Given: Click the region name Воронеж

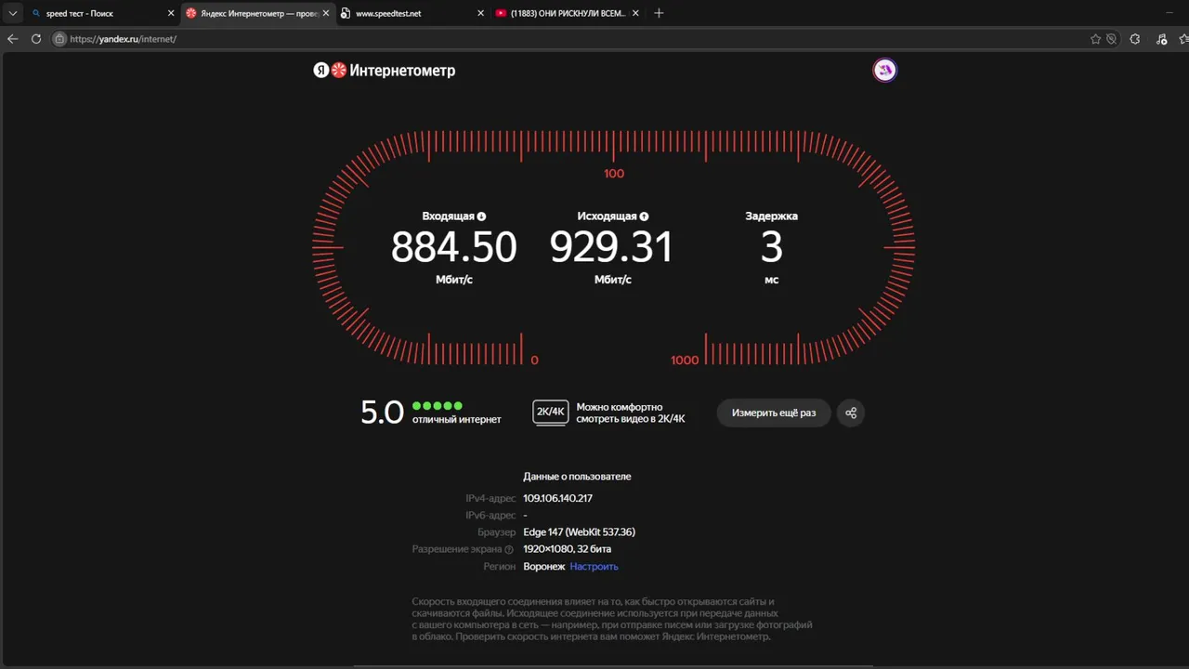Looking at the screenshot, I should coord(544,567).
